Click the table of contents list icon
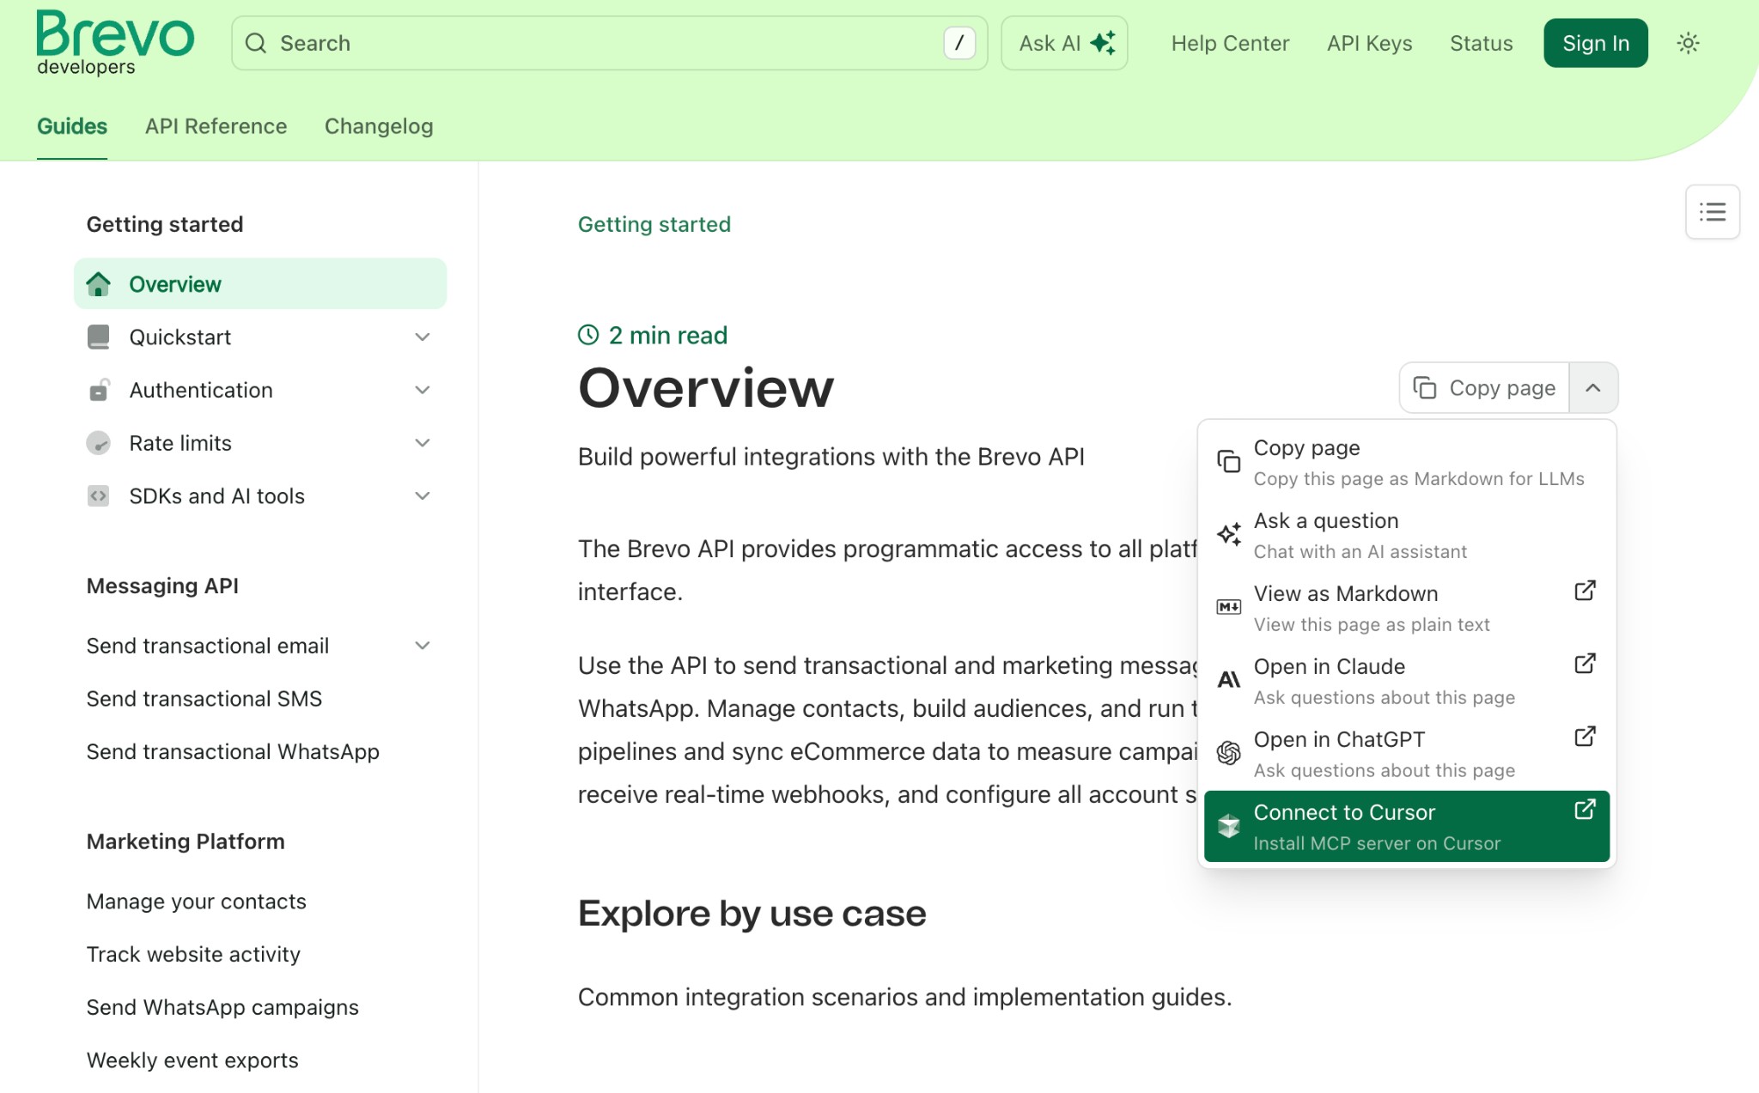Viewport: 1759px width, 1093px height. coord(1712,212)
